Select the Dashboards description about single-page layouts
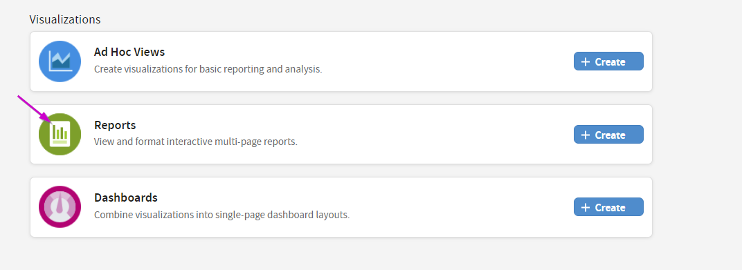The image size is (742, 270). pos(222,215)
